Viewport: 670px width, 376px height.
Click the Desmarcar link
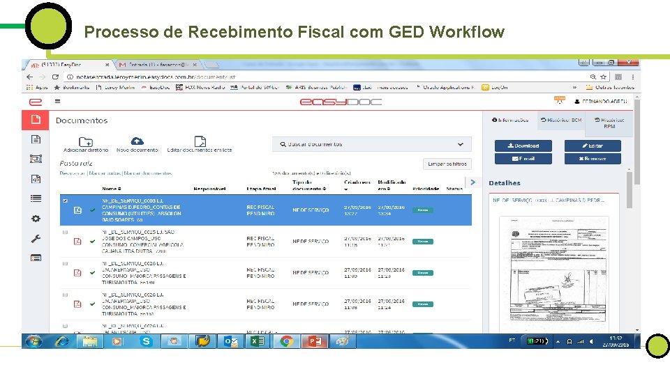(x=72, y=173)
